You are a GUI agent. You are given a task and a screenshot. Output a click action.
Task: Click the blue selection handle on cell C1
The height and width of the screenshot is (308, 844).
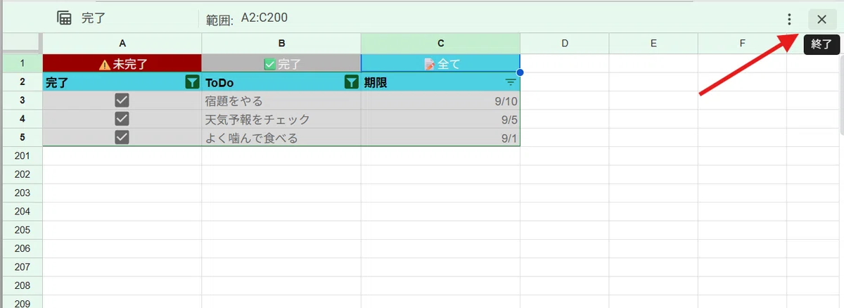[520, 72]
